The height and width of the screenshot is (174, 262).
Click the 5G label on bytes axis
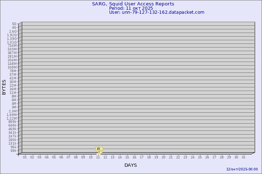pyautogui.click(x=14, y=24)
